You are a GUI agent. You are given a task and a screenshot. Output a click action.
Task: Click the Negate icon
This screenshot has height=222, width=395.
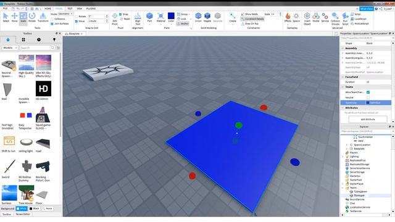point(207,18)
